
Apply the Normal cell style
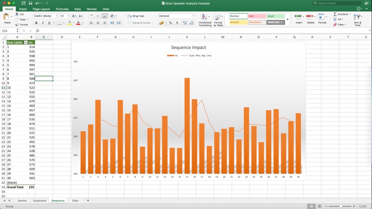(239, 16)
